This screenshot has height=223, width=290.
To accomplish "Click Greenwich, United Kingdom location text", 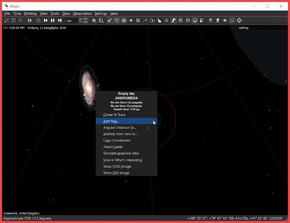I will coord(21,213).
